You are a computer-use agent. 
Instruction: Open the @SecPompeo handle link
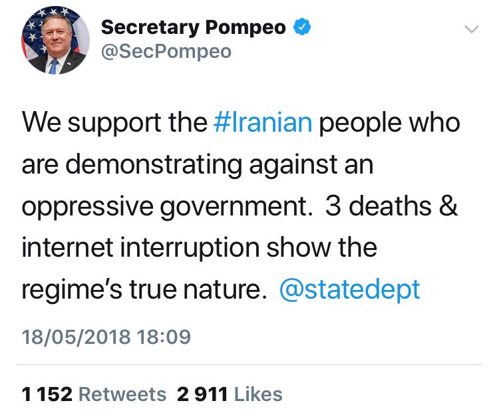point(166,51)
